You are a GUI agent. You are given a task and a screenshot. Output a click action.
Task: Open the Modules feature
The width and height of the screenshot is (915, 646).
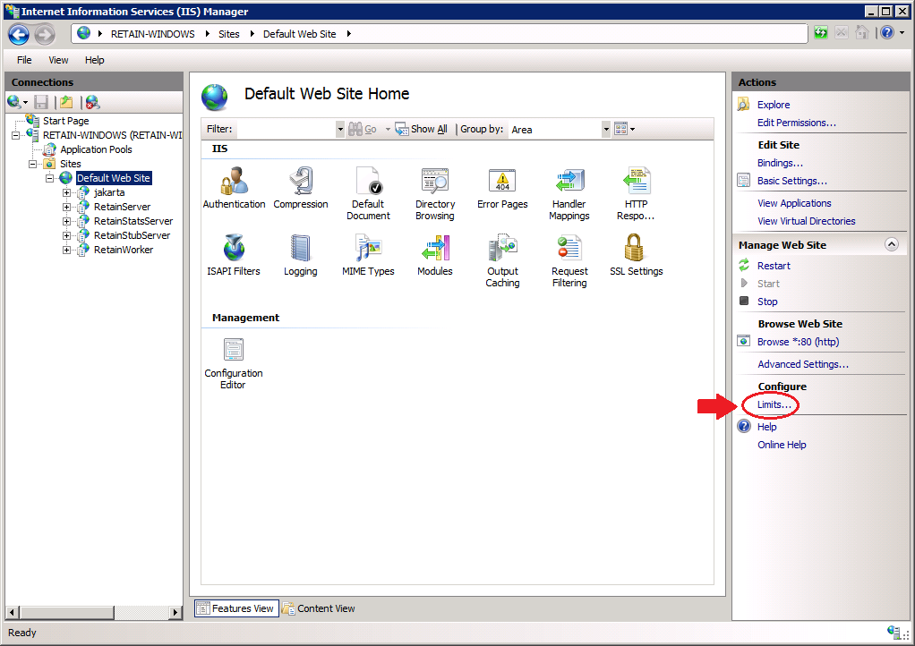pyautogui.click(x=435, y=255)
